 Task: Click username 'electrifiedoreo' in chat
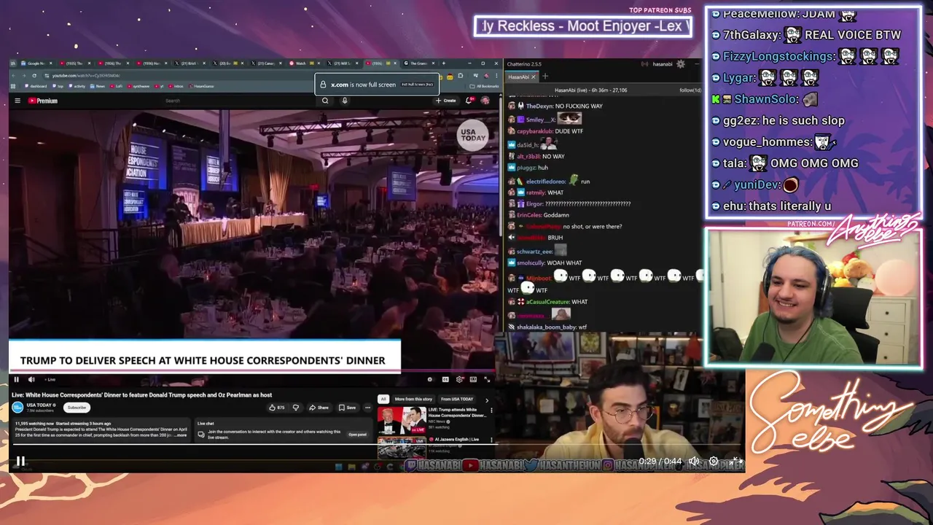(546, 181)
